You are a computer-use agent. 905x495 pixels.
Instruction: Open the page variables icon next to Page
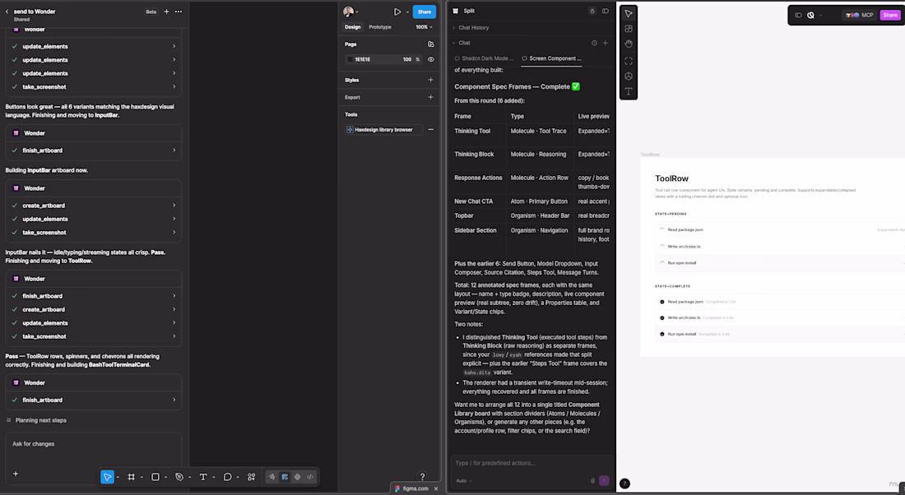[x=430, y=44]
